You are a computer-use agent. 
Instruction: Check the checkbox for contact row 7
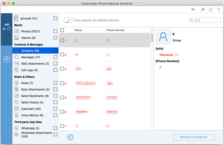(x=62, y=126)
